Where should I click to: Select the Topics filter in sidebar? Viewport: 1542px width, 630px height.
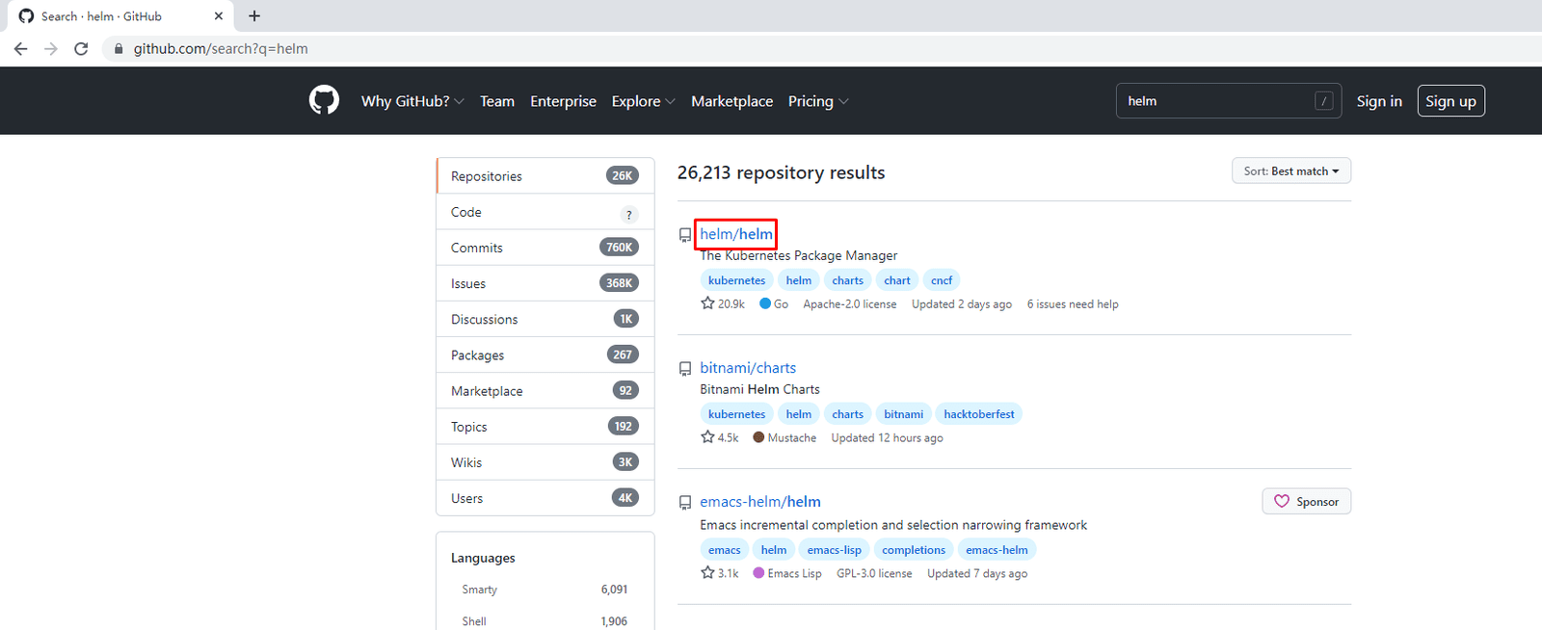(x=545, y=427)
